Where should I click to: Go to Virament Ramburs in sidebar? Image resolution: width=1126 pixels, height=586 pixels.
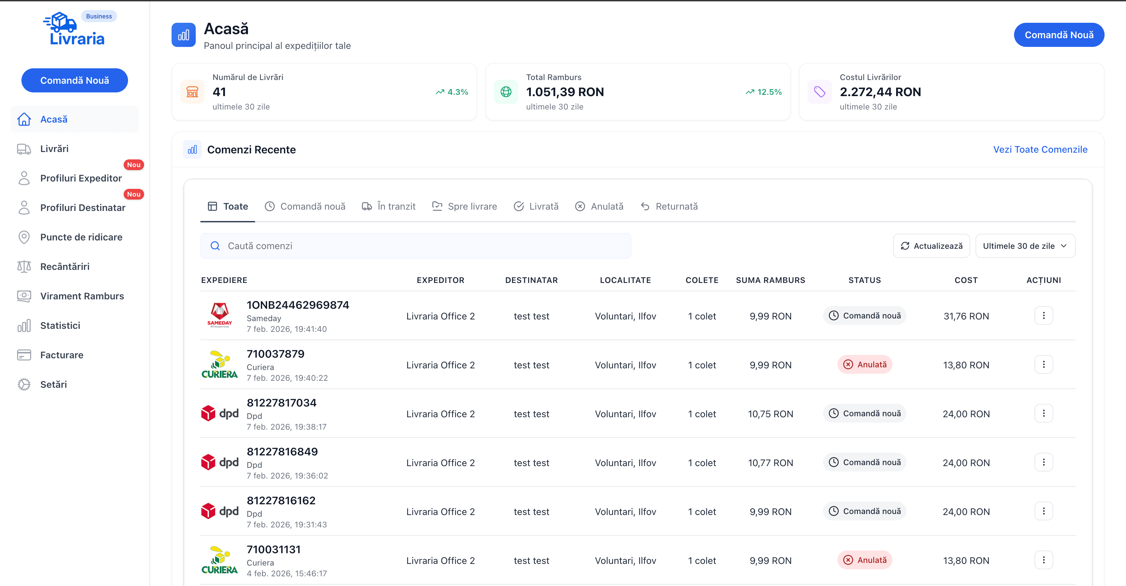tap(82, 296)
